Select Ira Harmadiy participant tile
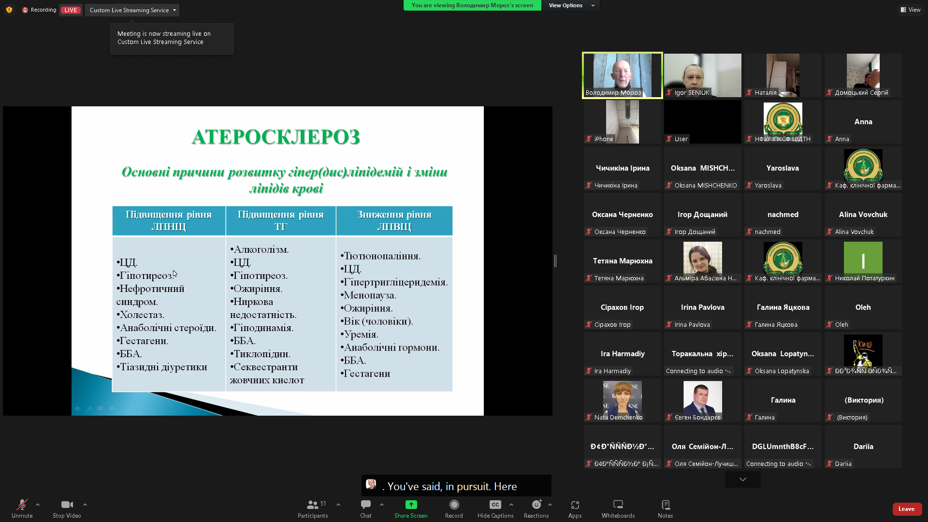 pos(623,354)
